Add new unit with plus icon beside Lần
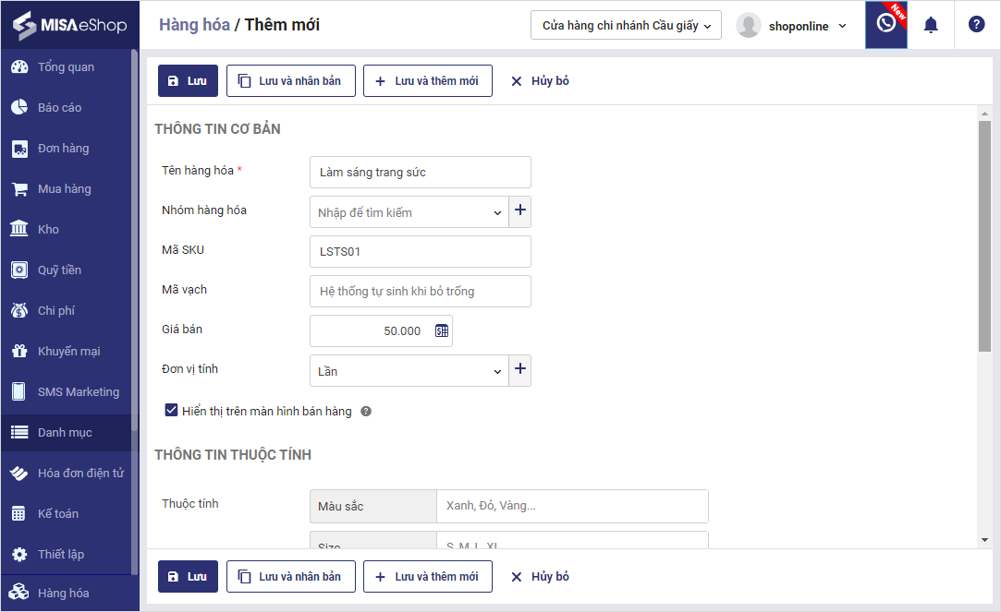The width and height of the screenshot is (1001, 612). coord(520,370)
